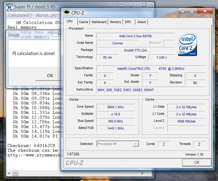The image size is (218, 181).
Task: Close the CPU-Z window
Action: point(205,11)
